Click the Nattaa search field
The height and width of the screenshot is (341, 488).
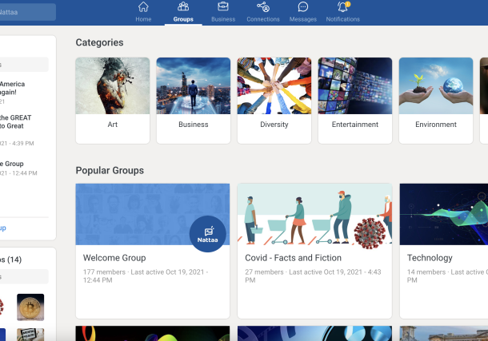coord(28,12)
